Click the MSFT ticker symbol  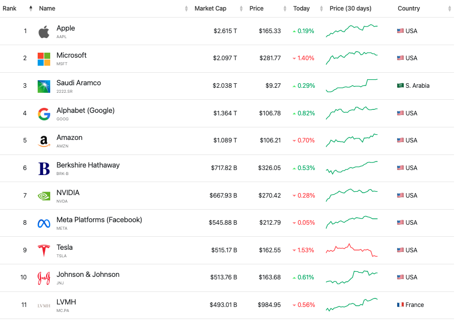62,64
